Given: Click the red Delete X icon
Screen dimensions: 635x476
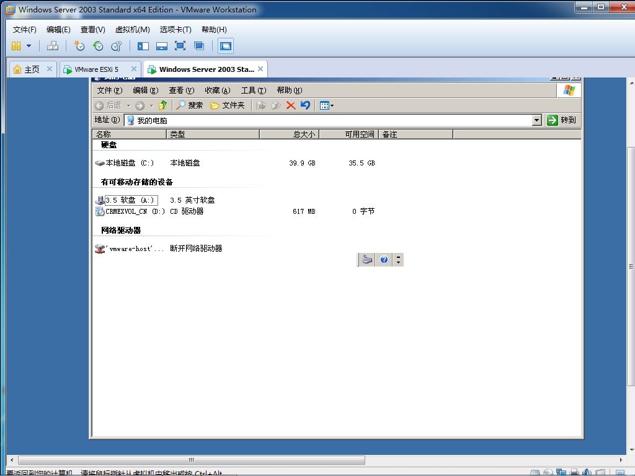Looking at the screenshot, I should pos(291,105).
